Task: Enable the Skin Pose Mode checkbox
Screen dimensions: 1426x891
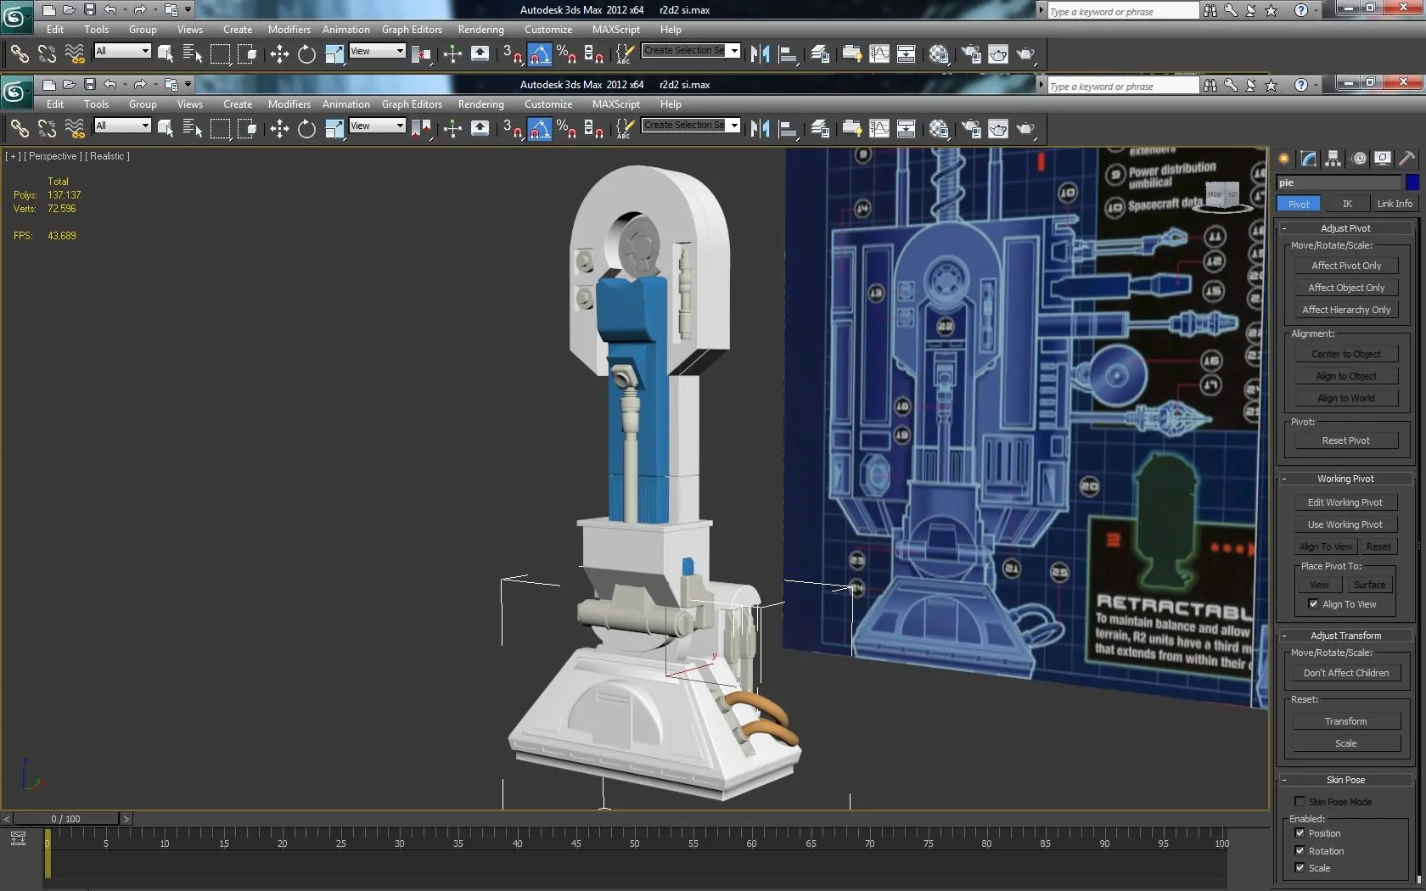Action: click(1300, 802)
